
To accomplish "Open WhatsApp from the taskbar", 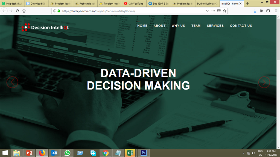I will point(67,153).
